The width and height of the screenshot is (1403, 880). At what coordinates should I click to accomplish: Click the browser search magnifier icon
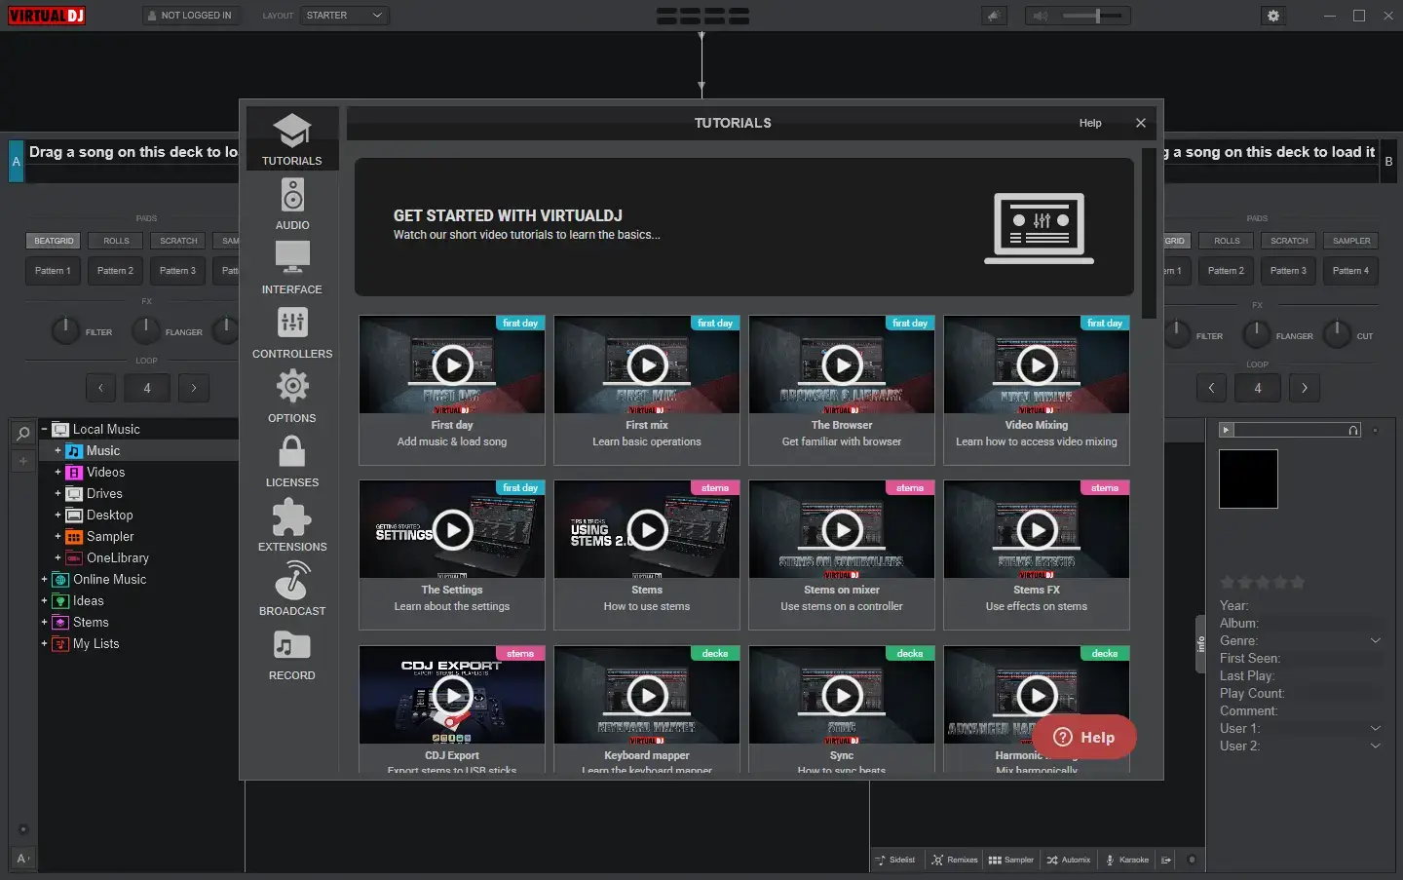coord(23,433)
